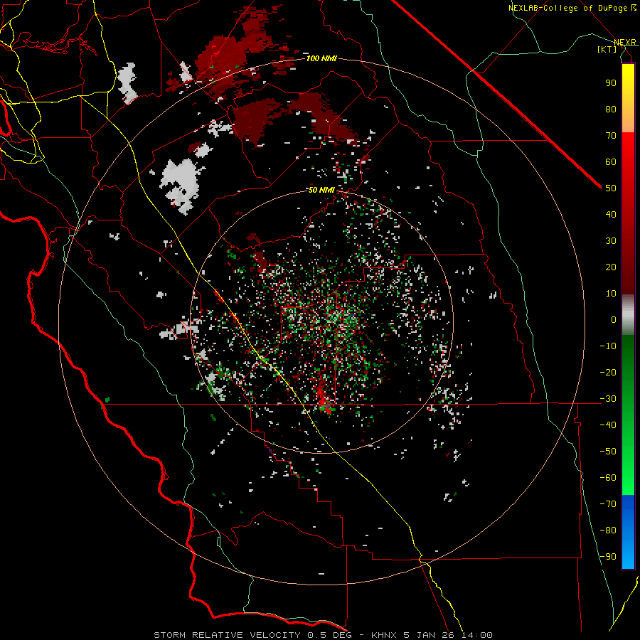This screenshot has height=640, width=640.
Task: Click the -30 value on velocity scale
Action: [608, 399]
